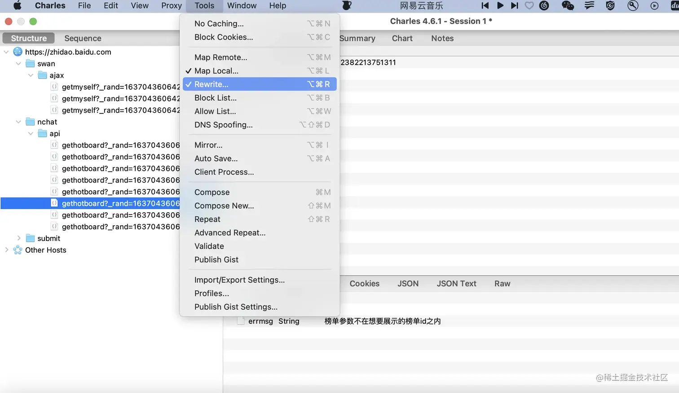Open the Apple menu
Image resolution: width=679 pixels, height=393 pixels.
pos(17,5)
